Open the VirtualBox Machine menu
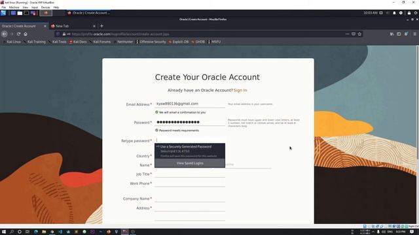This screenshot has height=235, width=419. [14, 7]
